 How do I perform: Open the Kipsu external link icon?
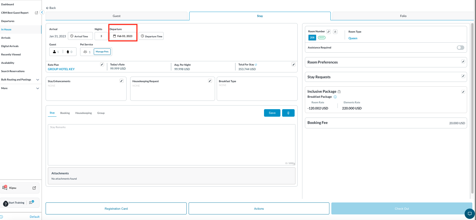[x=34, y=188]
